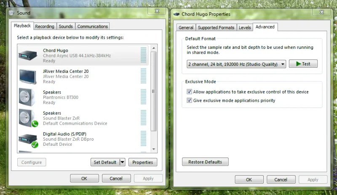
Task: Open the Communications tab
Action: coord(92,27)
